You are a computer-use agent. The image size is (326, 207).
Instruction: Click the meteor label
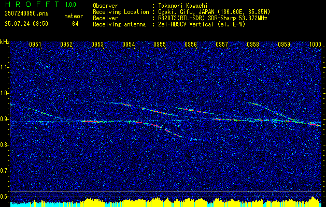(74, 16)
